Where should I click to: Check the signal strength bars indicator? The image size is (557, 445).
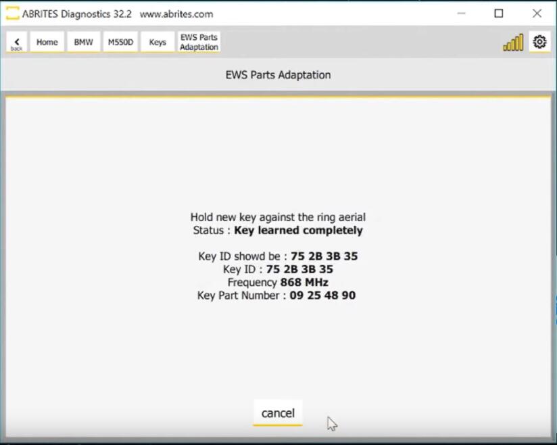point(513,43)
